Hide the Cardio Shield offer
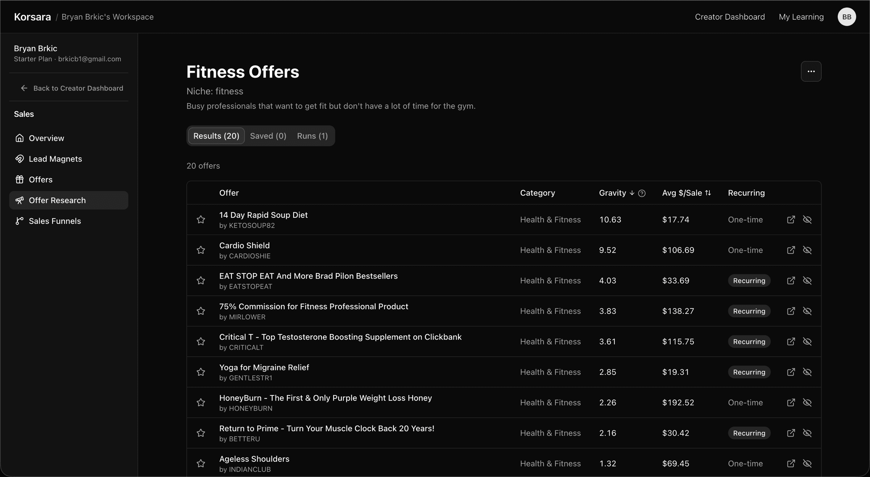 pyautogui.click(x=807, y=250)
